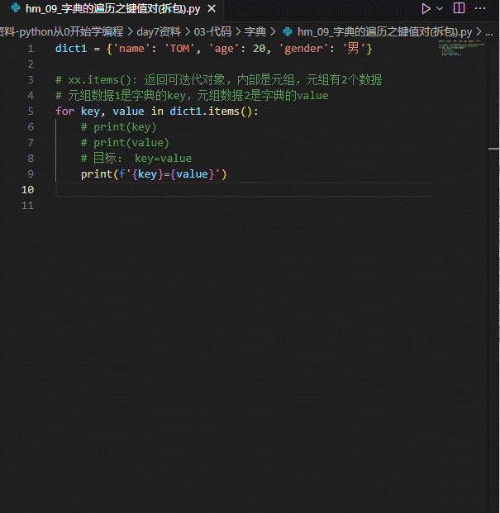Close the hm_09 editor tab

[212, 8]
